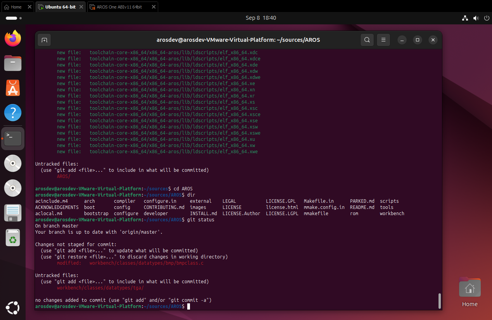Click the 'origin/master' up to date line
This screenshot has height=320, width=492.
pyautogui.click(x=99, y=232)
